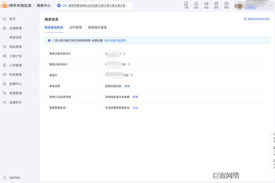Open 数据中心 in the sidebar
The image size is (275, 183).
click(15, 84)
